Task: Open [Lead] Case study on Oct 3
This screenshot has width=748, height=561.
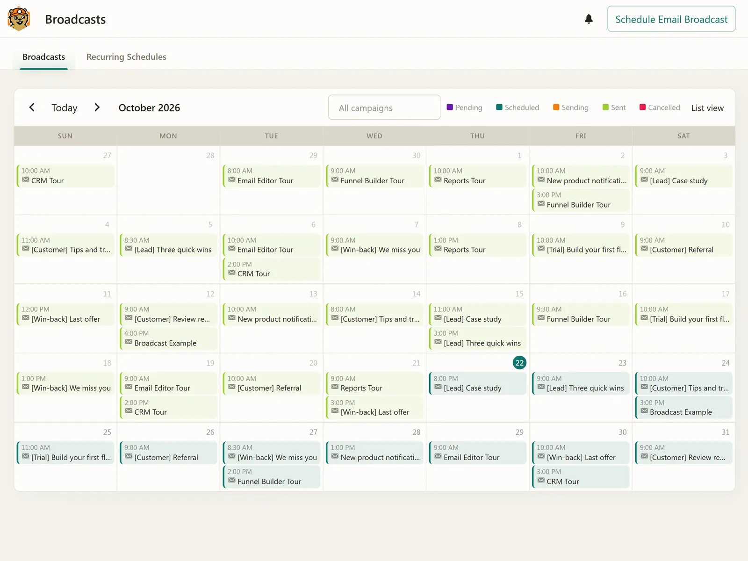Action: coord(683,176)
